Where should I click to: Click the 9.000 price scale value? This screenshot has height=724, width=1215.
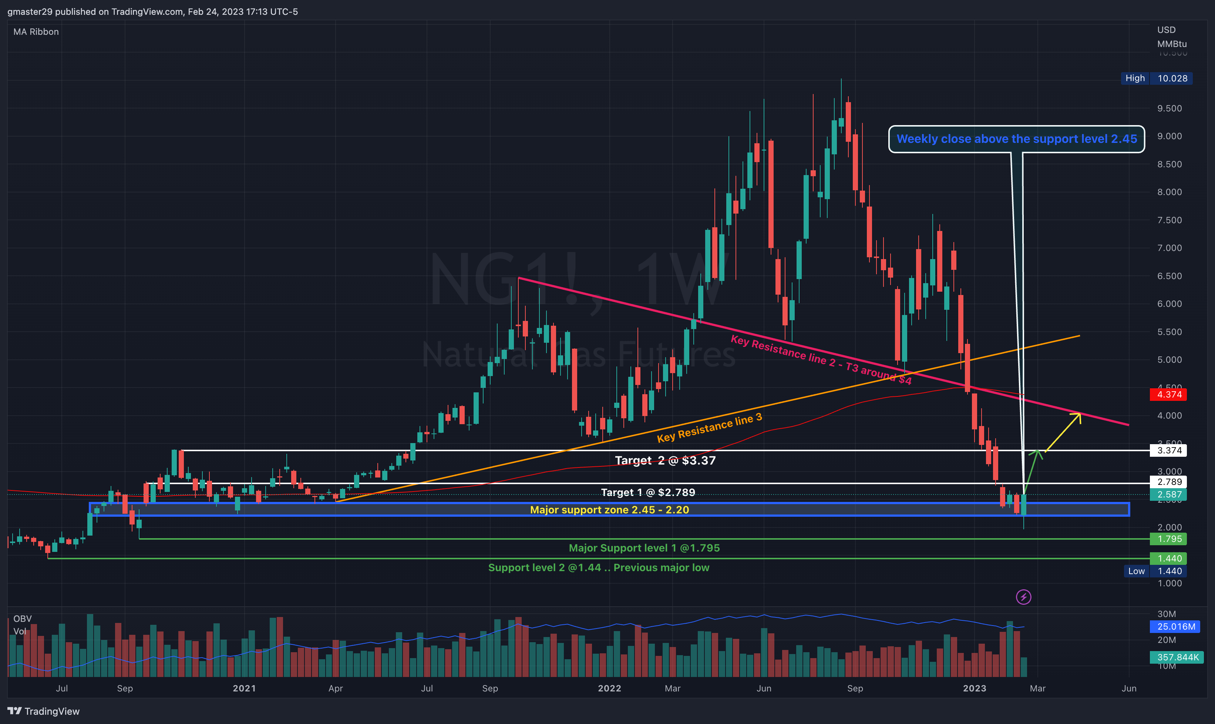coord(1169,136)
